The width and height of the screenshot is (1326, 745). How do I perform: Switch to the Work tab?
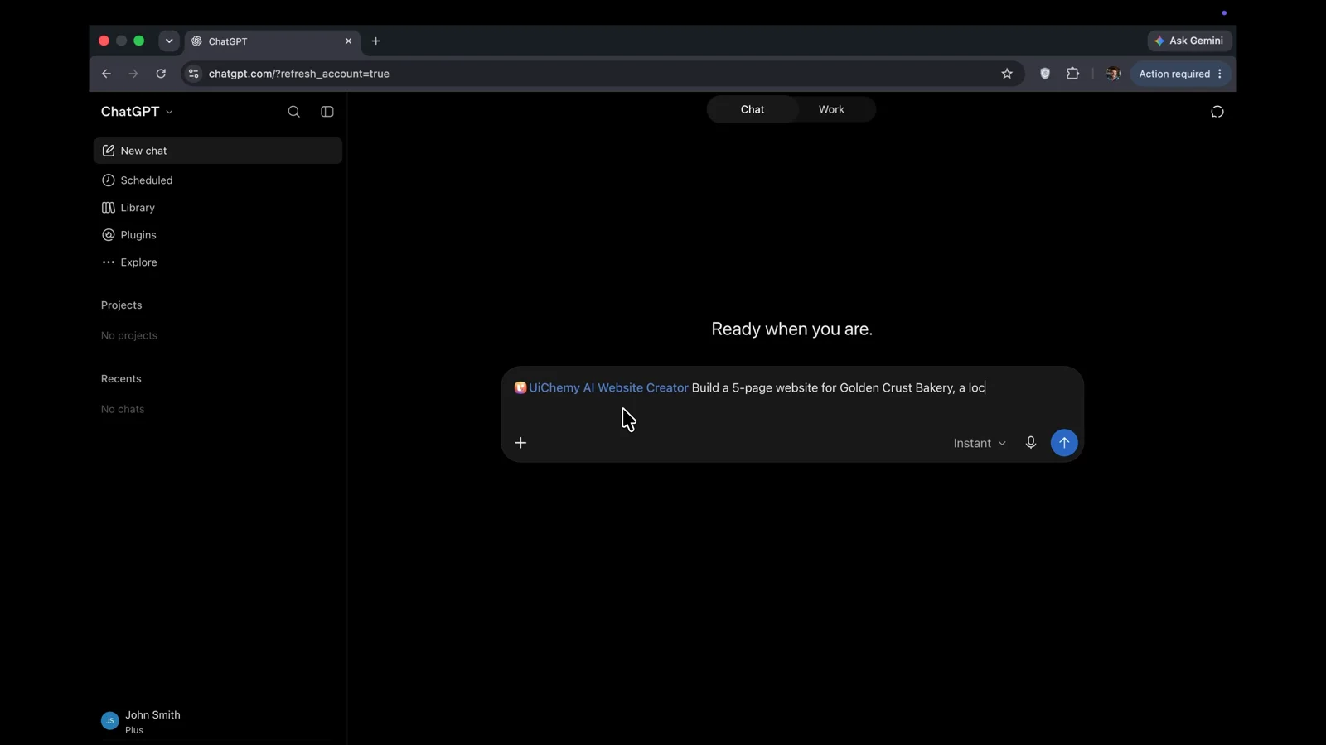pyautogui.click(x=831, y=109)
